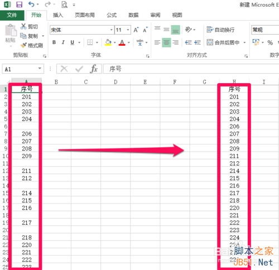Switch to Home (开始) tab
279x270 pixels.
pyautogui.click(x=36, y=15)
